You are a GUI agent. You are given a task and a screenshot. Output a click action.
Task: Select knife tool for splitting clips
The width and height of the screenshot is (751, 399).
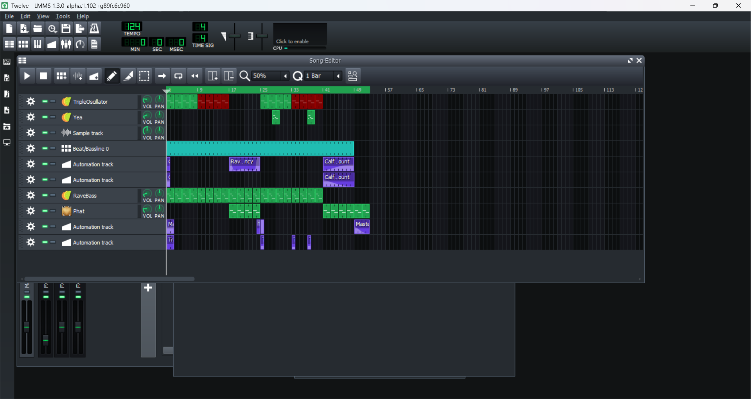tap(128, 76)
